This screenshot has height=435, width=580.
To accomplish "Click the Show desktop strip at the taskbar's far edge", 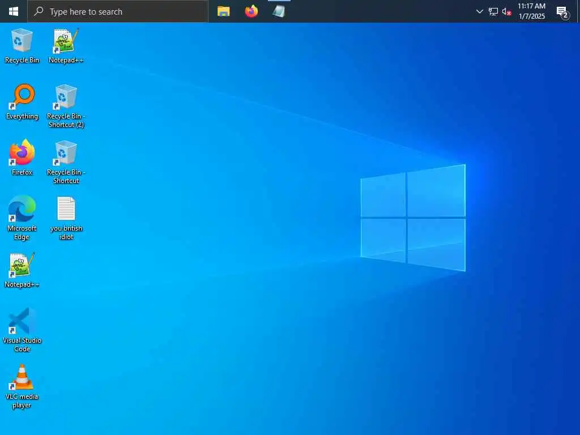I will click(x=578, y=11).
